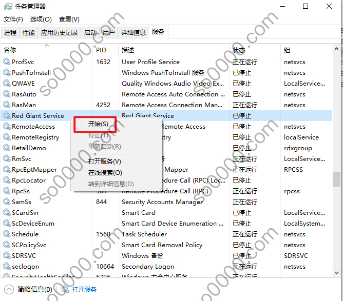
Task: Switch to the 详细信息 tab
Action: pos(133,32)
